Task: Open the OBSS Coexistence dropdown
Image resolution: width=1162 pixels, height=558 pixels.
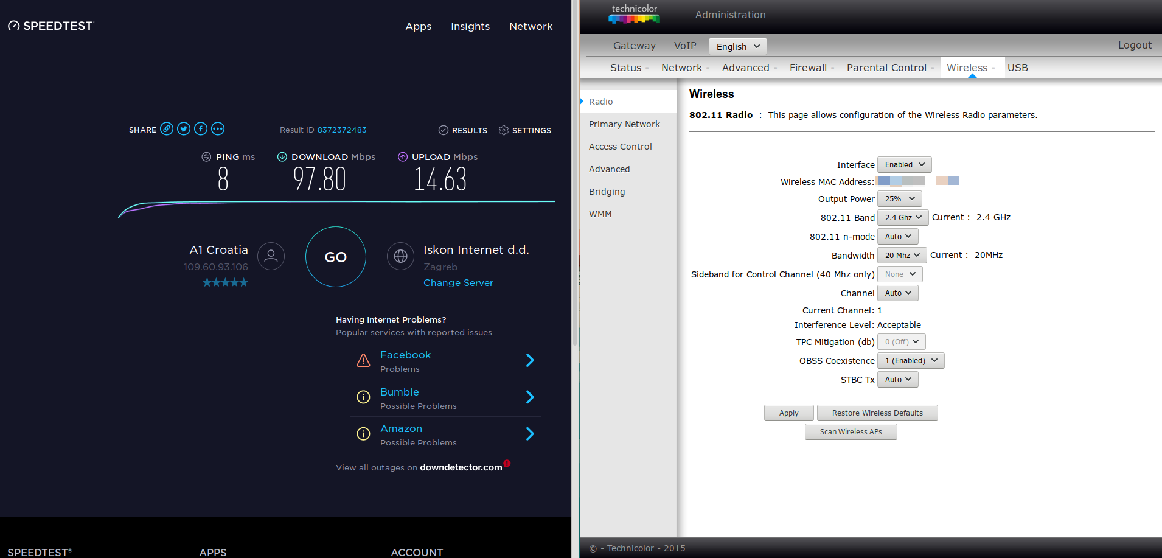Action: coord(911,361)
